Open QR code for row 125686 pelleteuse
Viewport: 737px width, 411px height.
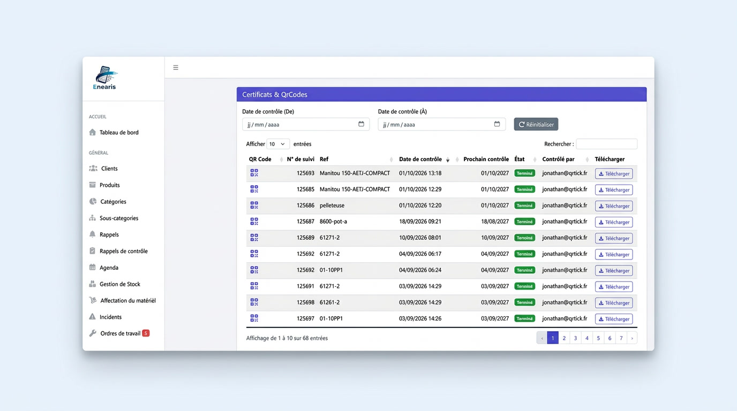point(254,205)
